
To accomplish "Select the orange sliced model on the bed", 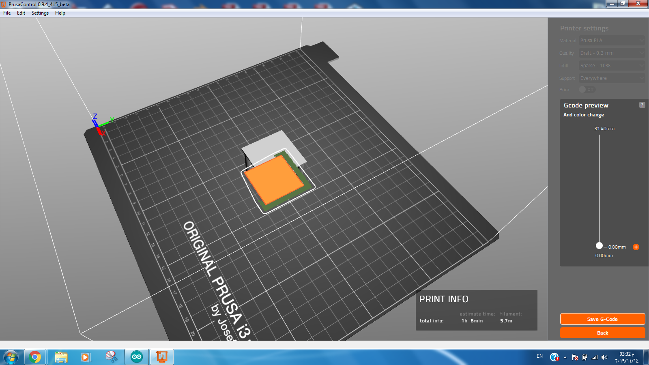I will (x=275, y=180).
